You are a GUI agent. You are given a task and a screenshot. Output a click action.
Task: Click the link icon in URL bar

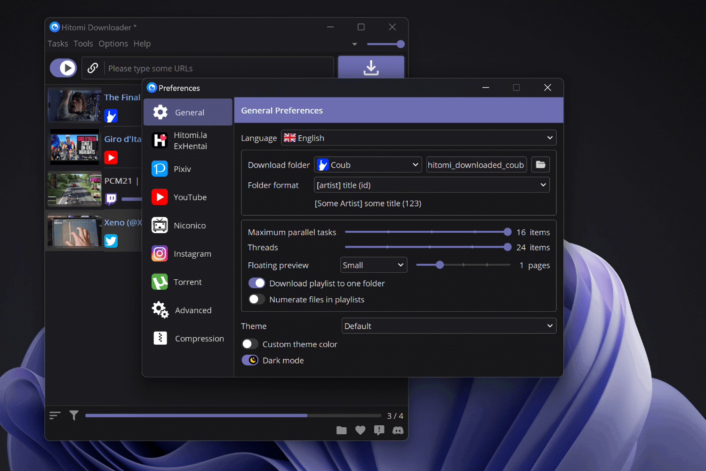pyautogui.click(x=93, y=68)
